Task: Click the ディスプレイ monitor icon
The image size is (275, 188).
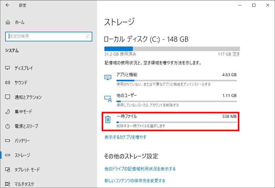Action: [7, 68]
